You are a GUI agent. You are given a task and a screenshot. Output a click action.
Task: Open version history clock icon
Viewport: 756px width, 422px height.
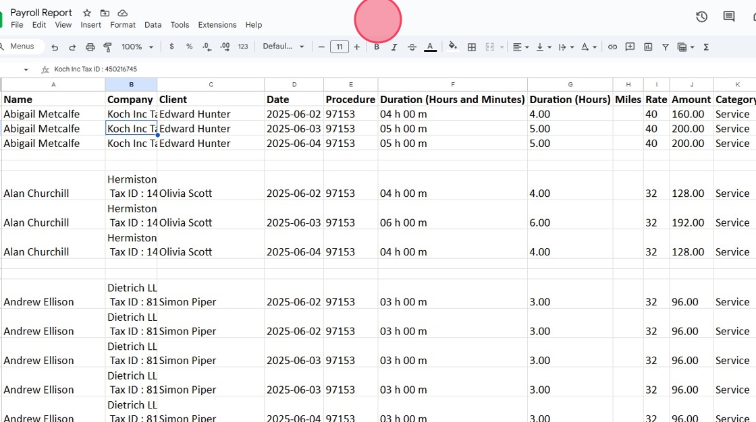coord(701,17)
